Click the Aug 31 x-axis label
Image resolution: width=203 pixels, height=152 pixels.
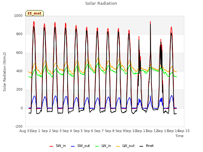[x=25, y=131]
